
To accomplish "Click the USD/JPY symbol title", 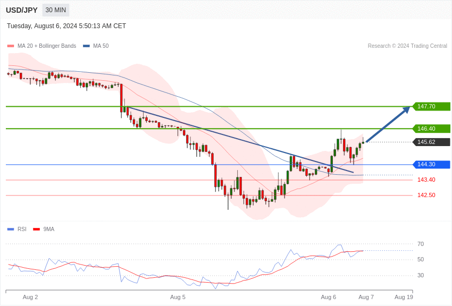I will pyautogui.click(x=22, y=10).
